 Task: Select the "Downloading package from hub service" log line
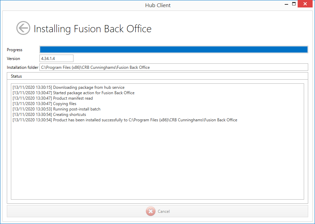[x=68, y=87]
